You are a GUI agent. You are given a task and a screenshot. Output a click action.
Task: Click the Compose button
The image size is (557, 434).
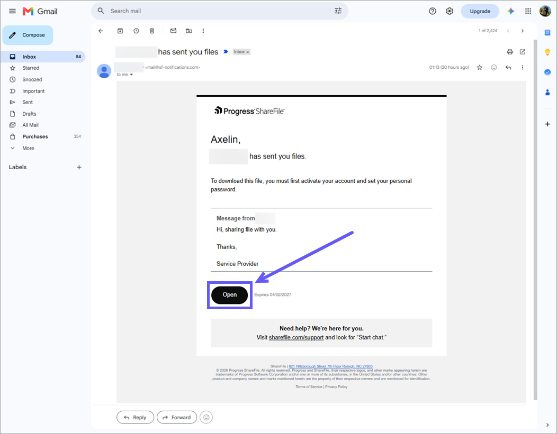(x=28, y=35)
